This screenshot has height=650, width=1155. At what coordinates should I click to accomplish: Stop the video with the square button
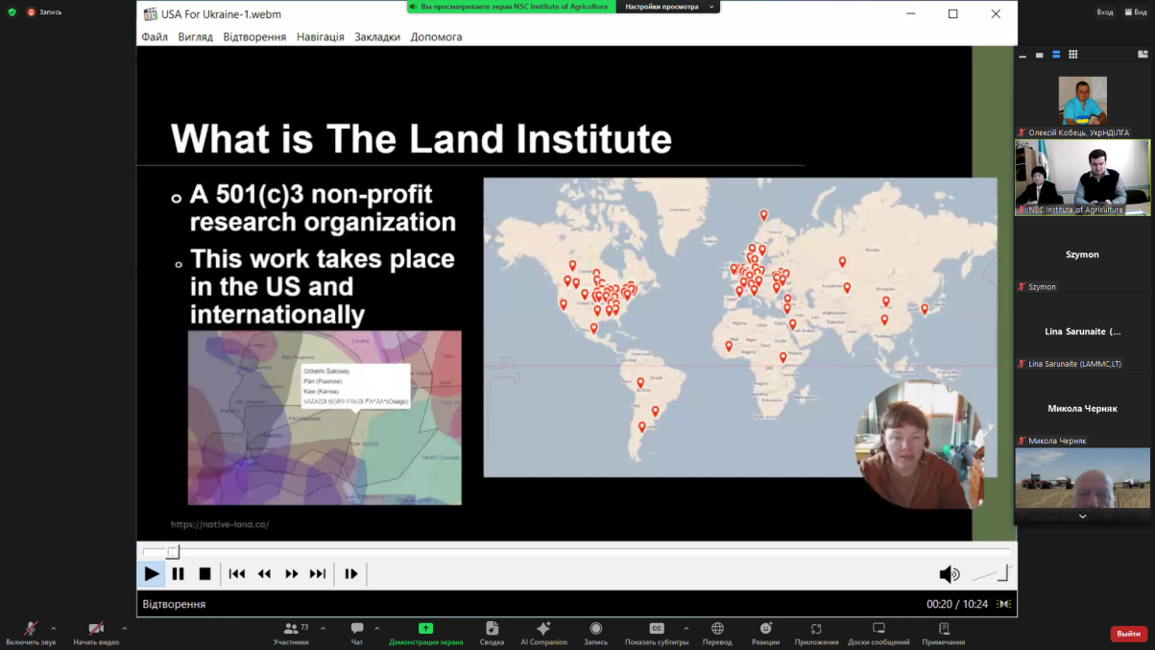[205, 574]
